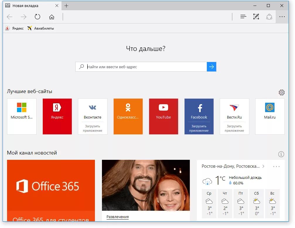Open the Mail.ru tile
This screenshot has height=228, width=295.
click(x=270, y=116)
